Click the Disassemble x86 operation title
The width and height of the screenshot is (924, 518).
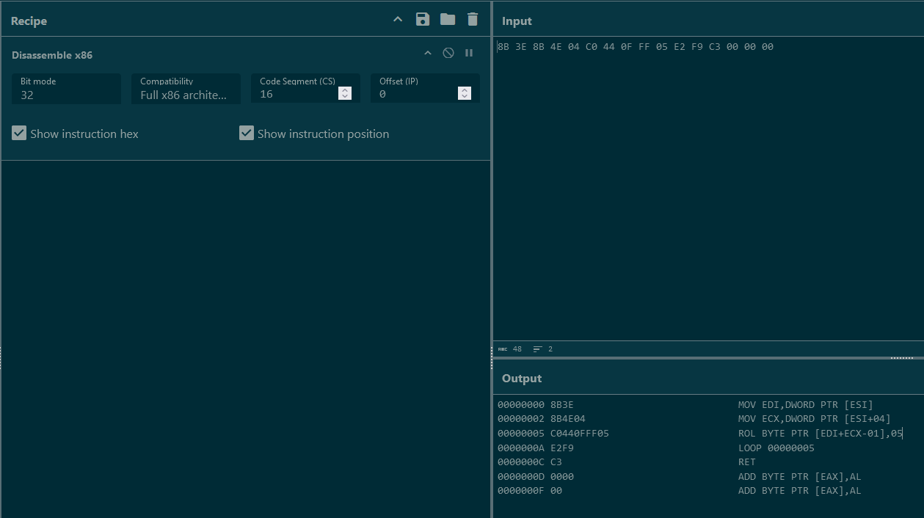pyautogui.click(x=52, y=55)
